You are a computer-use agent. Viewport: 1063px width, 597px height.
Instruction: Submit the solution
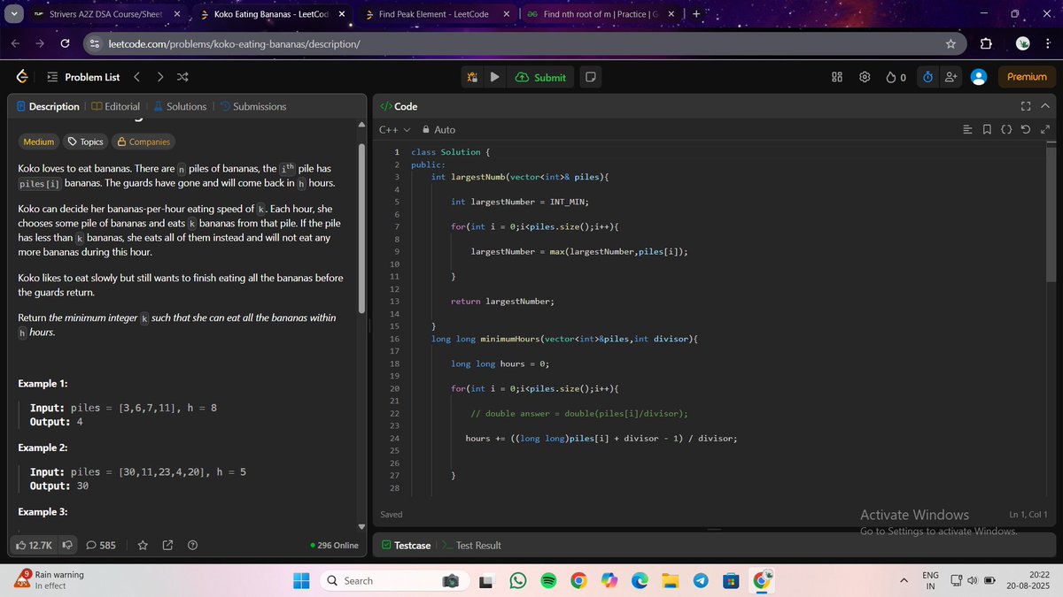point(539,77)
